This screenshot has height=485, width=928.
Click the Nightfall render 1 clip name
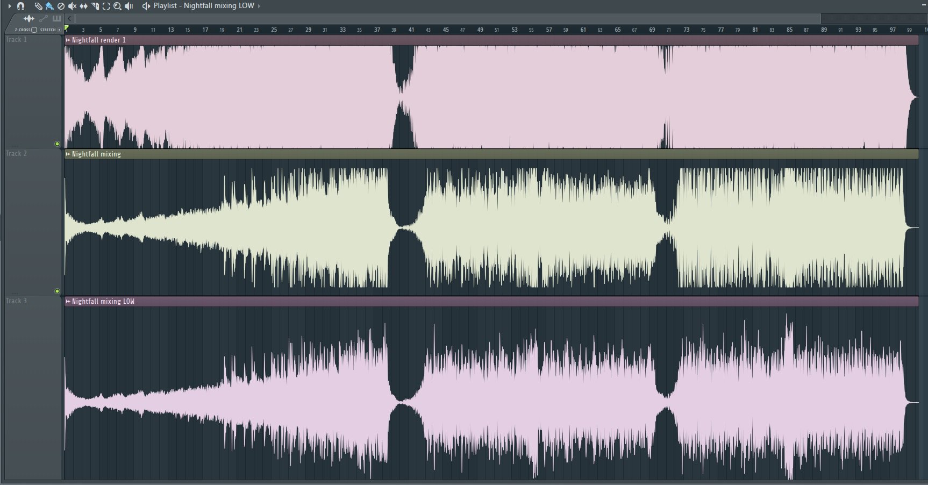[99, 40]
